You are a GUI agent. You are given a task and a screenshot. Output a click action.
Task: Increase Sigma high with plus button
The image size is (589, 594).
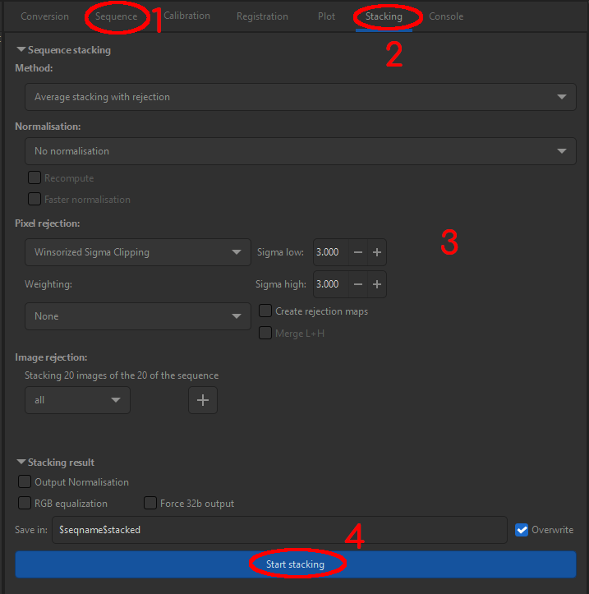[x=376, y=284]
